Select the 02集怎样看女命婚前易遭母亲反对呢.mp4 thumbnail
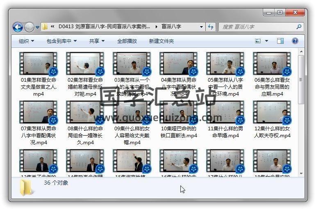This screenshot has width=316, height=210. pyautogui.click(x=85, y=63)
